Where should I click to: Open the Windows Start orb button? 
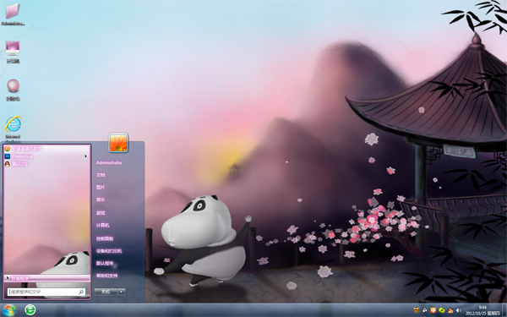coord(8,310)
